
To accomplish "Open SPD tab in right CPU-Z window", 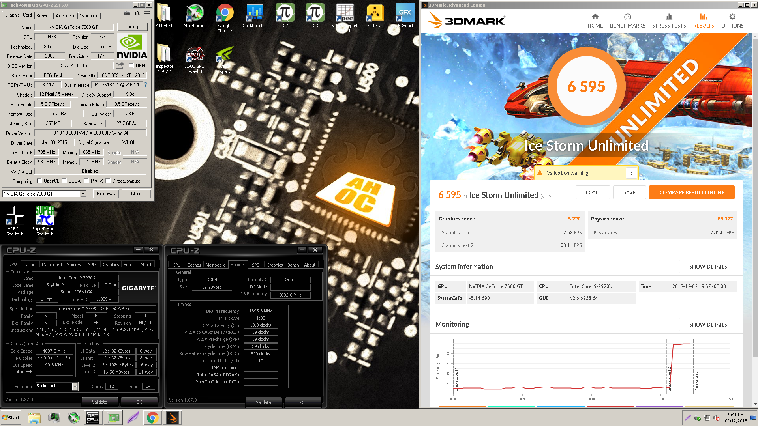I will 256,265.
